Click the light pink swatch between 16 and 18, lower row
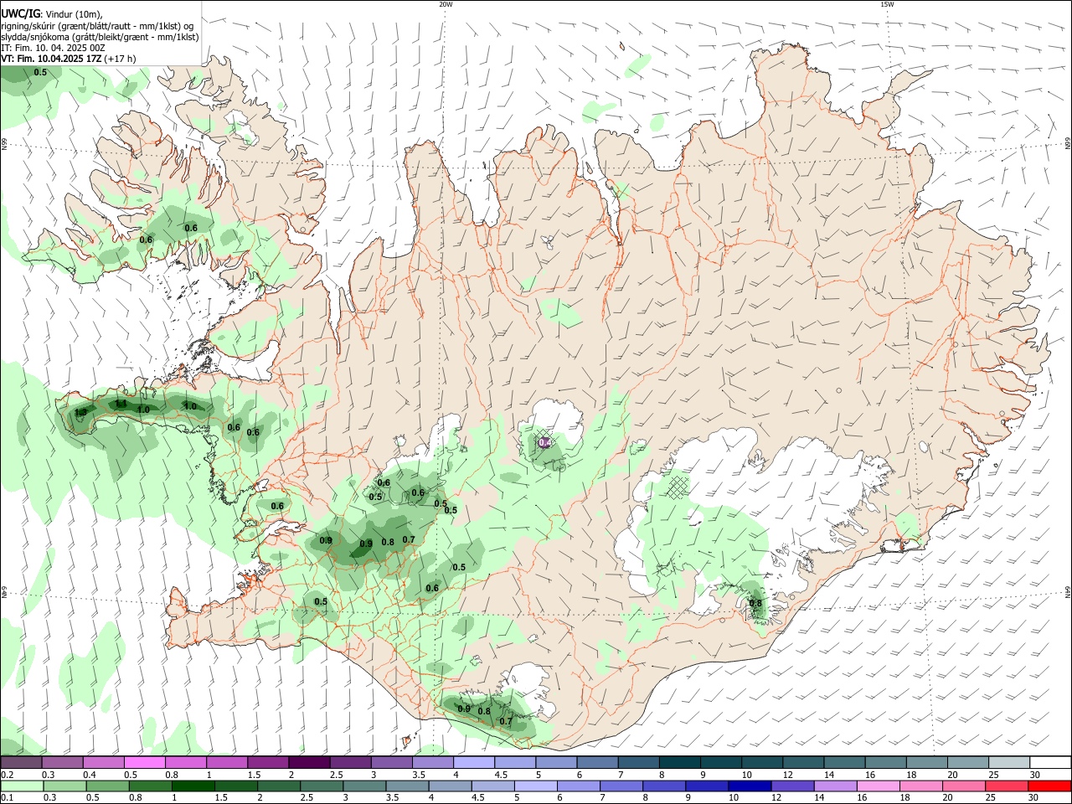The height and width of the screenshot is (804, 1072). pos(878,786)
